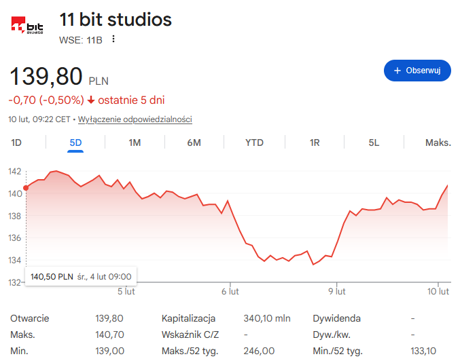Click the 139,80 current price value
The width and height of the screenshot is (460, 363).
(46, 76)
